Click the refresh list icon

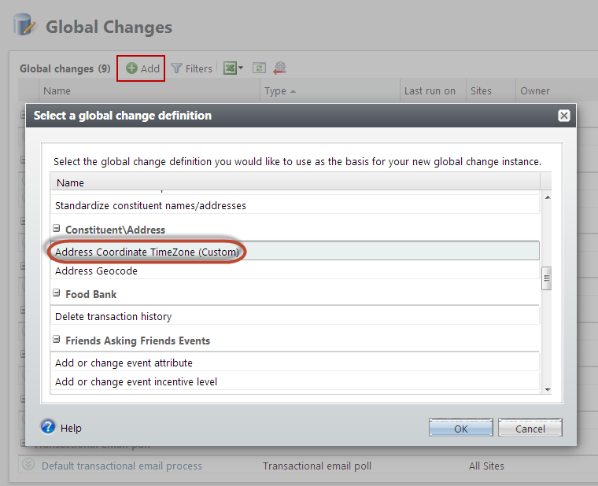259,68
